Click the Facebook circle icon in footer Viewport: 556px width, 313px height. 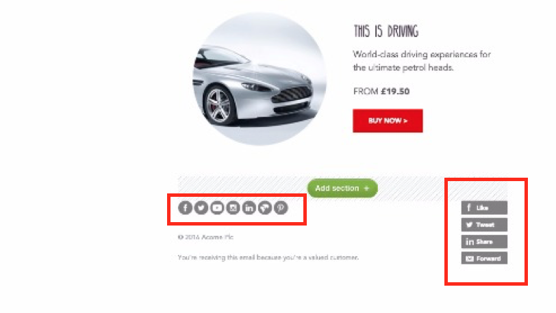pyautogui.click(x=185, y=208)
